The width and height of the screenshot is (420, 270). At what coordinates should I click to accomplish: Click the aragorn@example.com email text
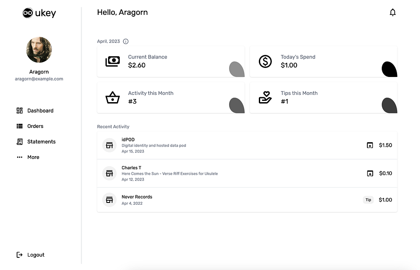[39, 79]
